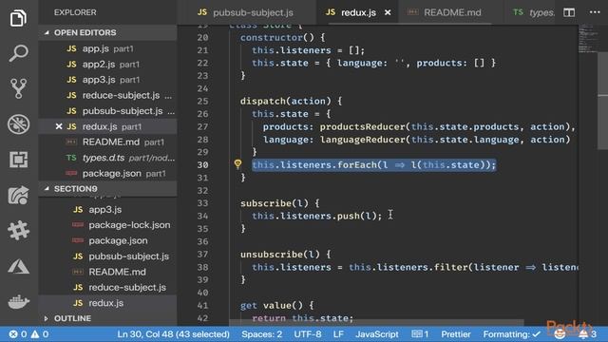Place cursor on the unsubscribe(l) line
Screen dimensions: 608x342
pos(285,255)
